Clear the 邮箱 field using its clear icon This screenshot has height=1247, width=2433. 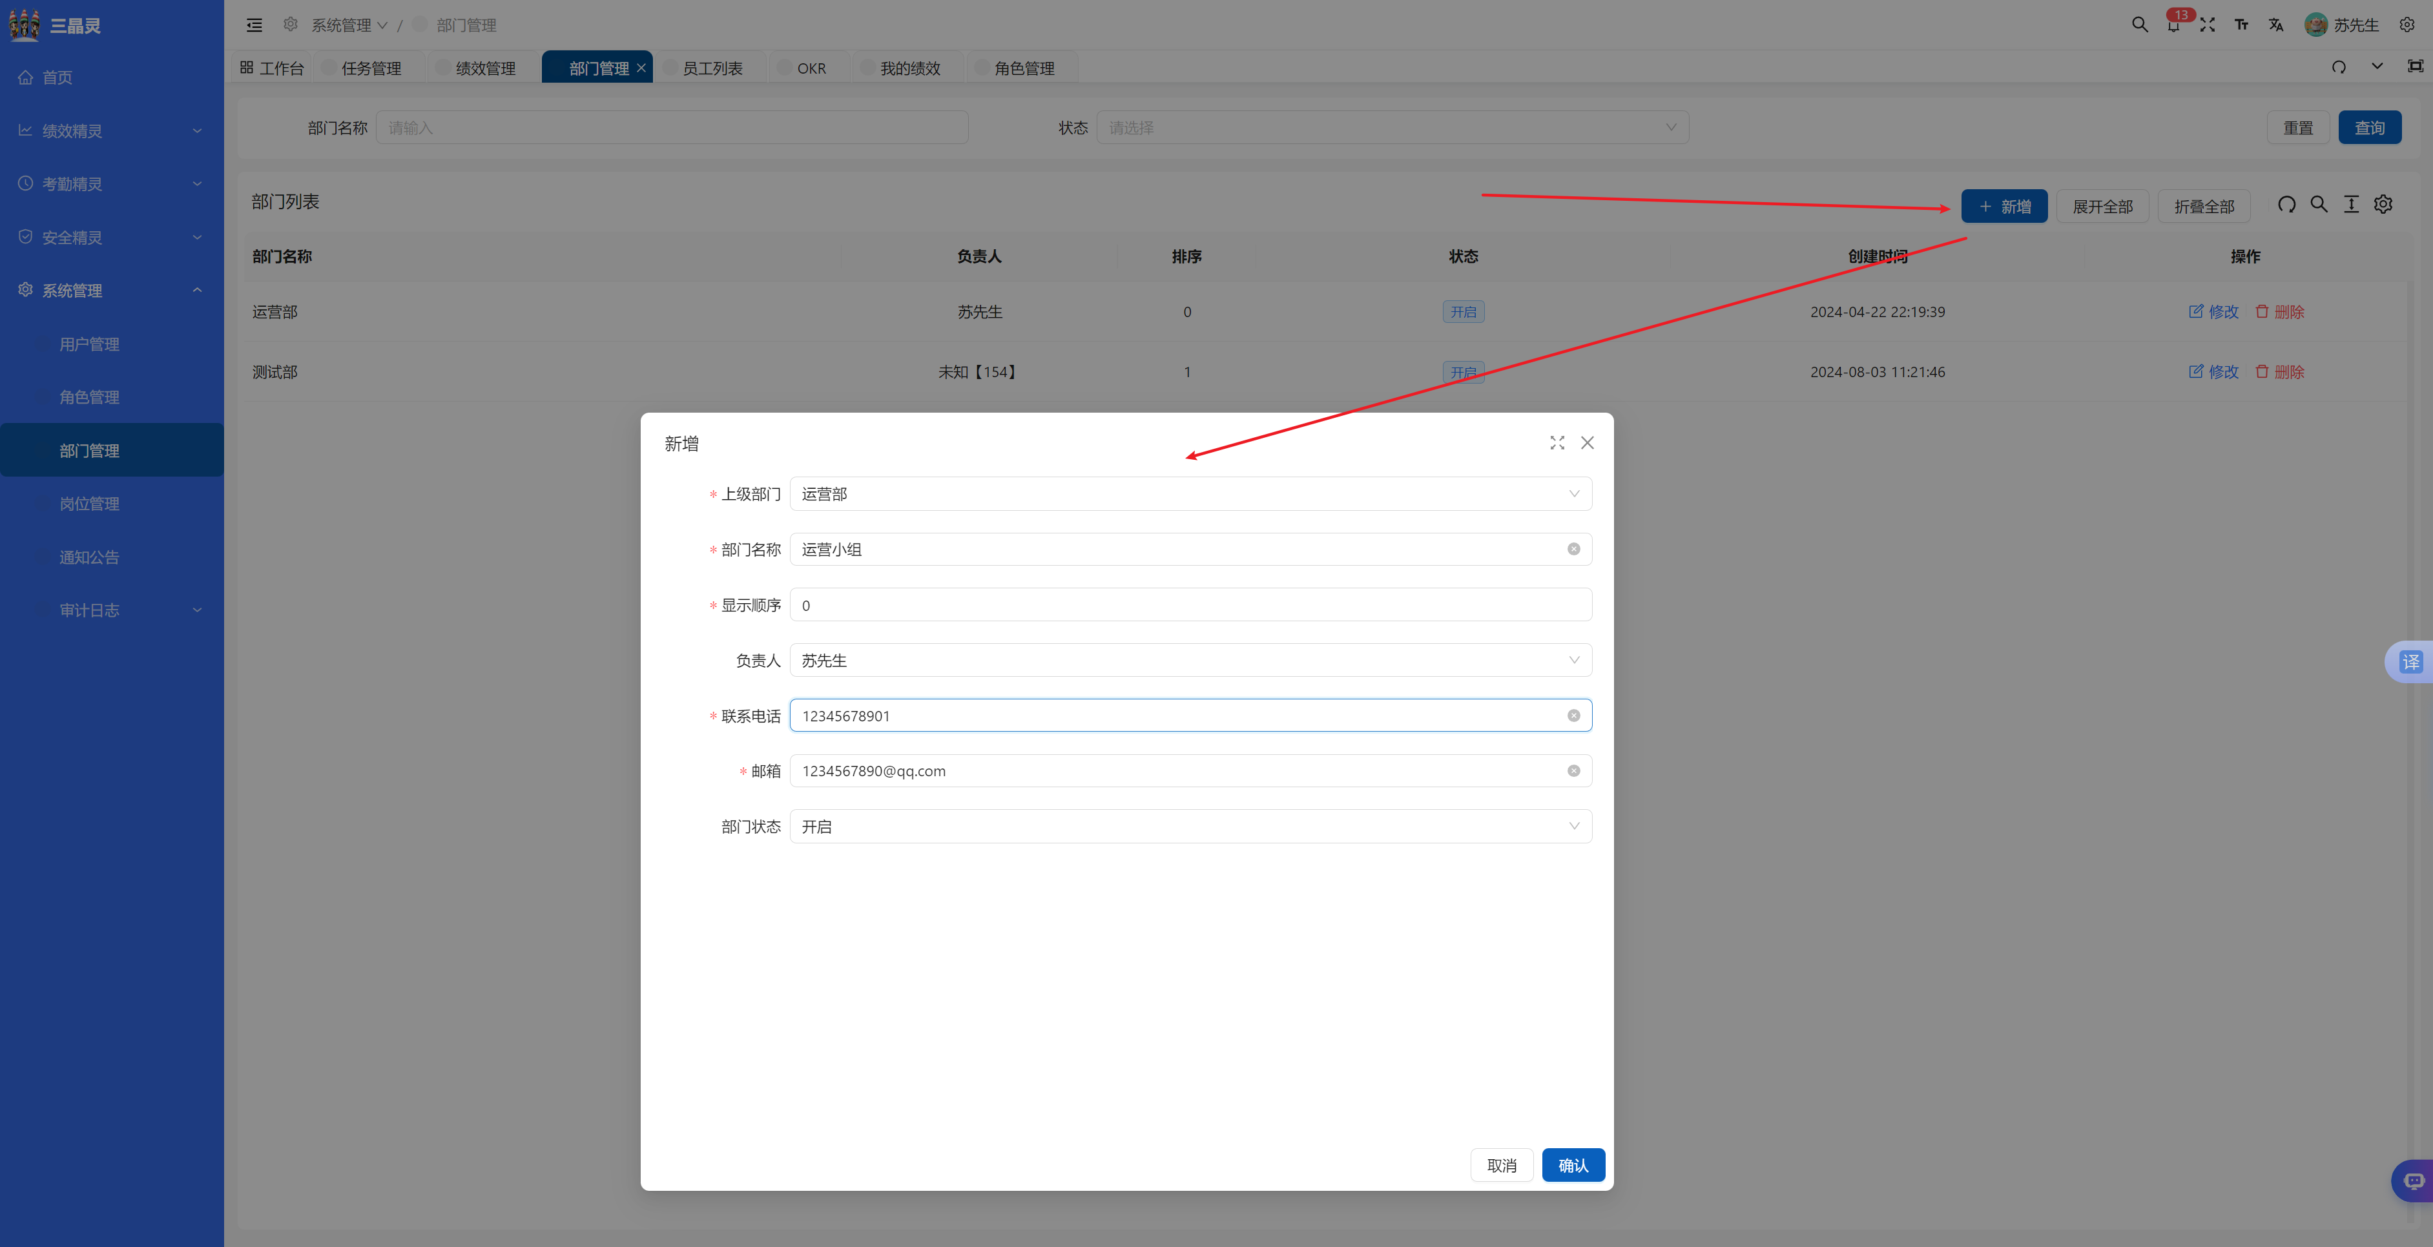(x=1573, y=771)
